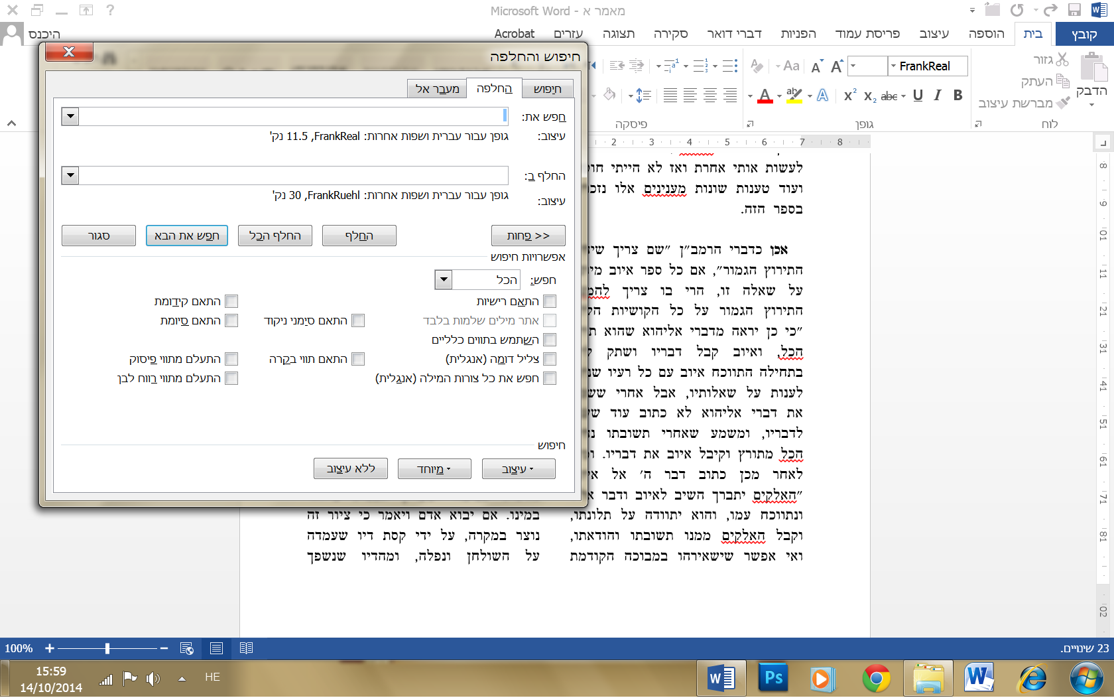Click the Cut (גזור) scissors icon
The width and height of the screenshot is (1114, 698).
[x=1062, y=60]
